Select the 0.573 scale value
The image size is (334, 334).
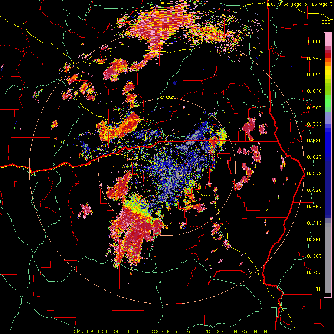tap(314, 174)
